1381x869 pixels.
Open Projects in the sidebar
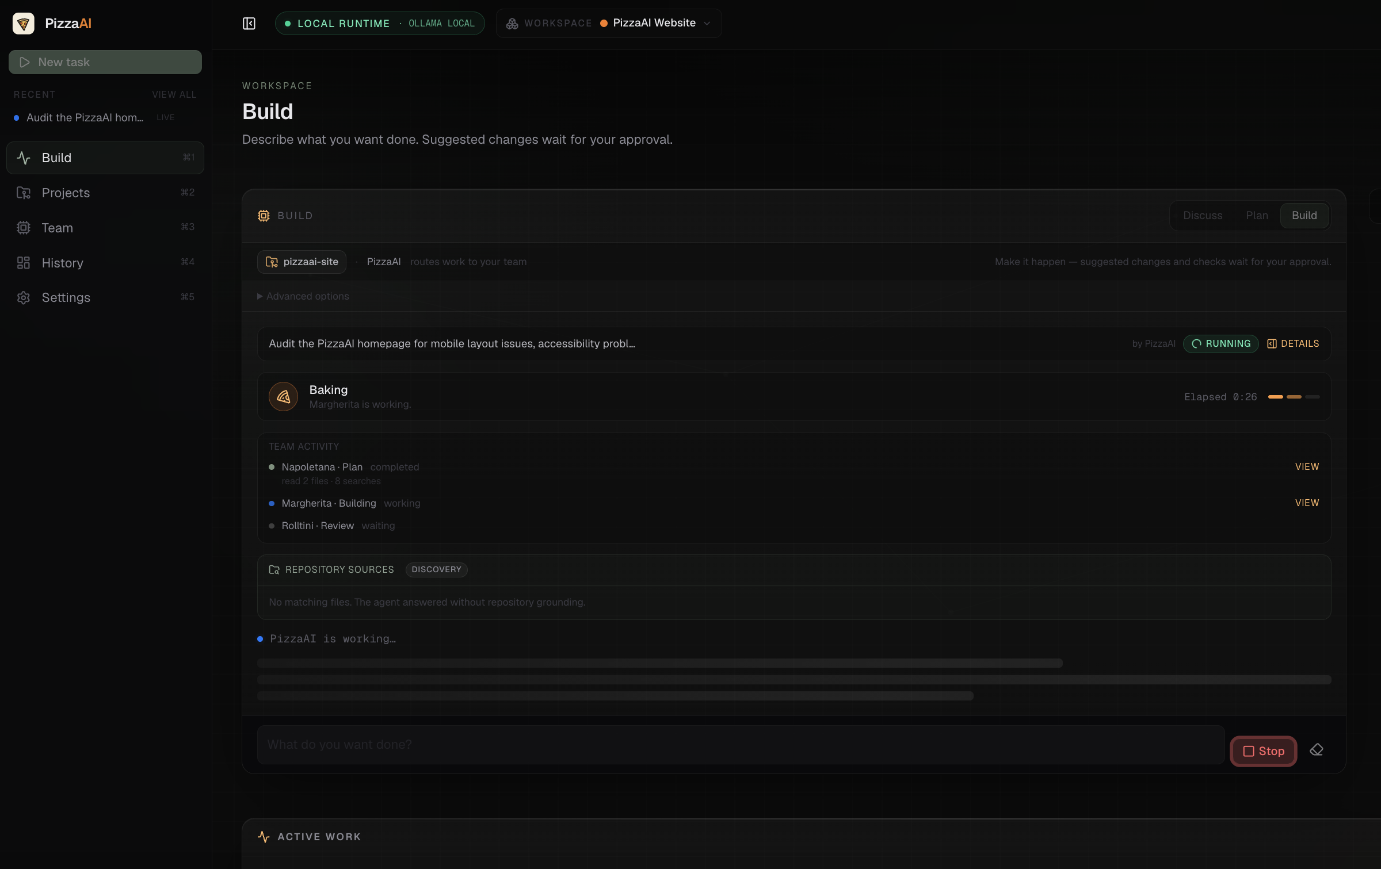click(x=105, y=193)
